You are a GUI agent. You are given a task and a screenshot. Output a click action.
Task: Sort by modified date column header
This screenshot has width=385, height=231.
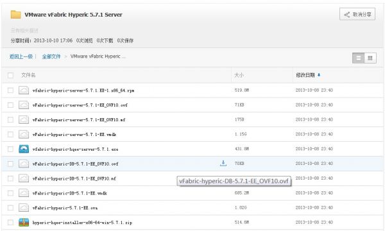tap(305, 75)
